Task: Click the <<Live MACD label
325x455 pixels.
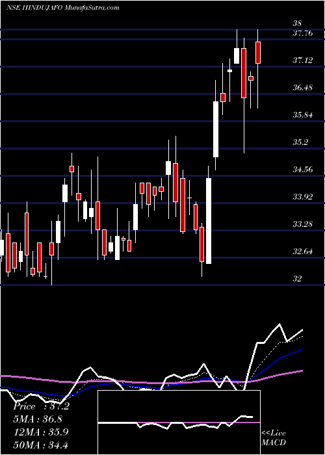Action: pos(274,438)
